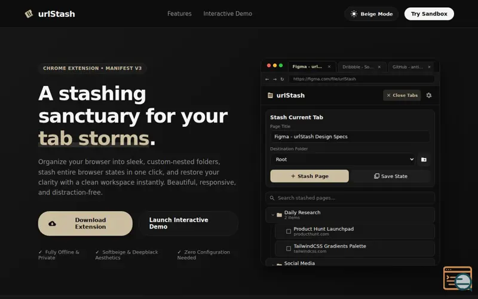
Task: Click the green window dot
Action: [x=281, y=66]
